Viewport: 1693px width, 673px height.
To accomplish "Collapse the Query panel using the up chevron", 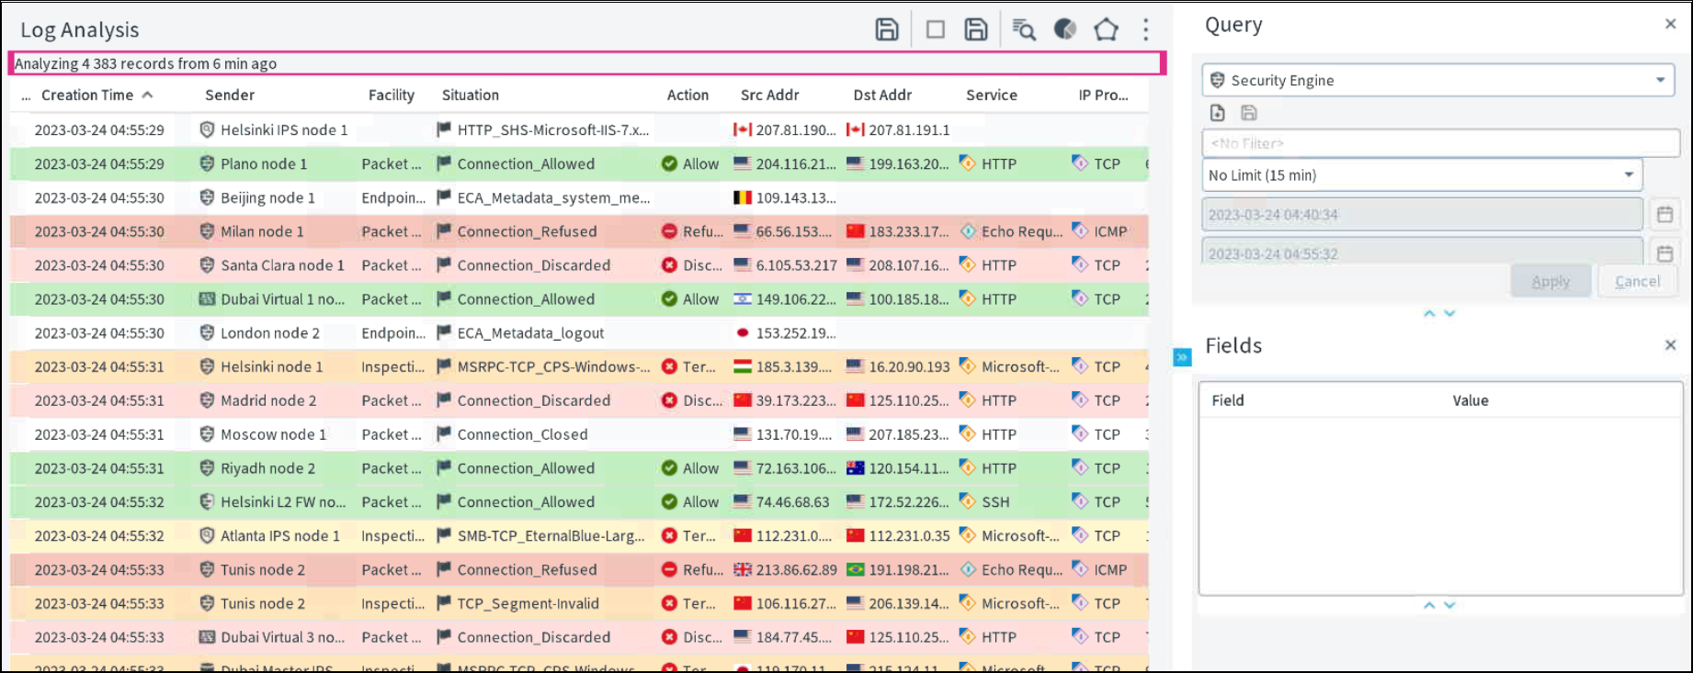I will (1429, 314).
